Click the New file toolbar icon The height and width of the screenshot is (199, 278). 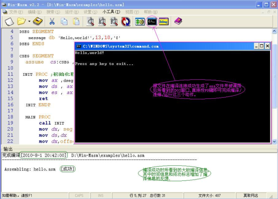[9, 22]
